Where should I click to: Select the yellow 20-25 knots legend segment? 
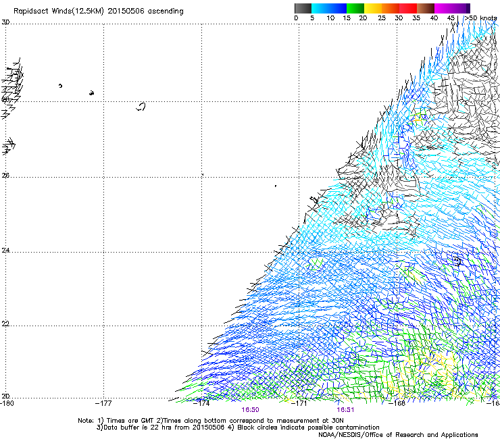[373, 8]
